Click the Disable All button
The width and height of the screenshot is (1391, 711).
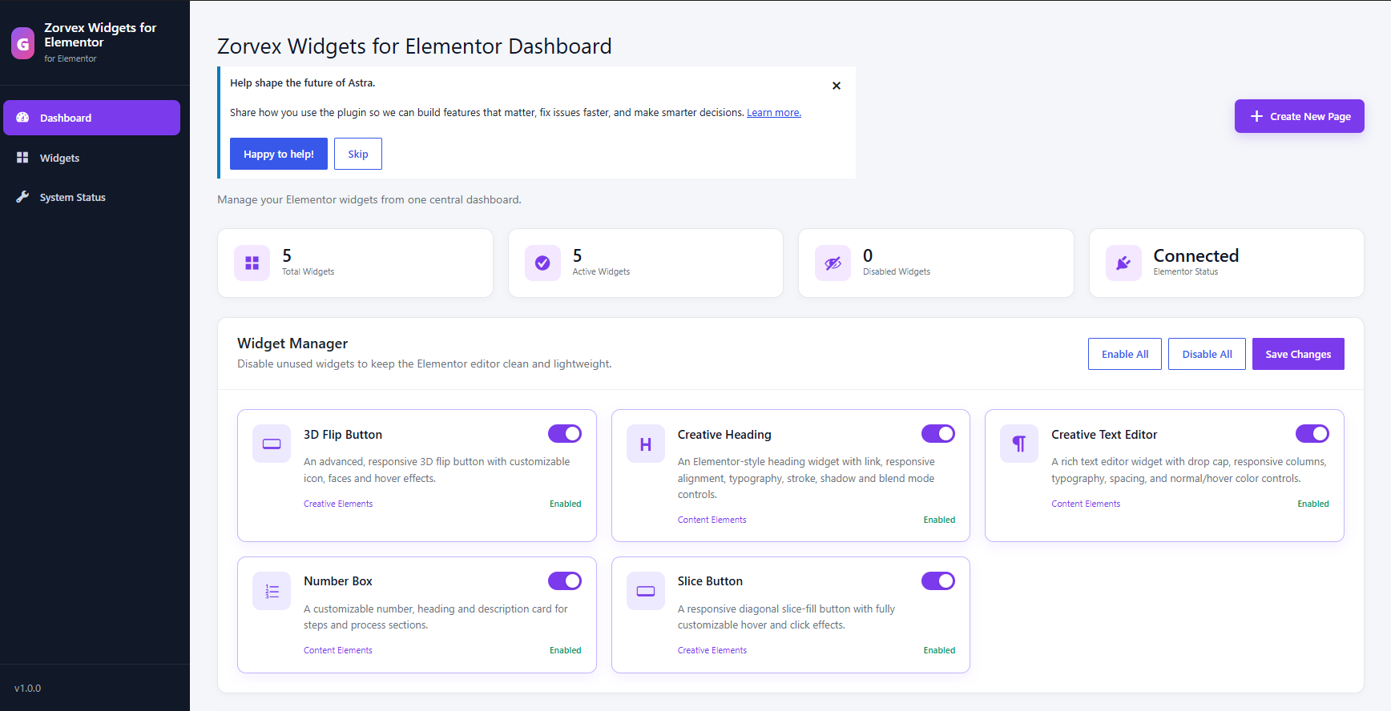coord(1208,354)
